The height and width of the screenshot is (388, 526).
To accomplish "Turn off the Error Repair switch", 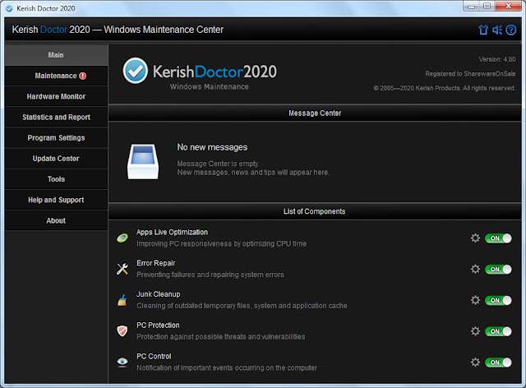I will tap(498, 269).
